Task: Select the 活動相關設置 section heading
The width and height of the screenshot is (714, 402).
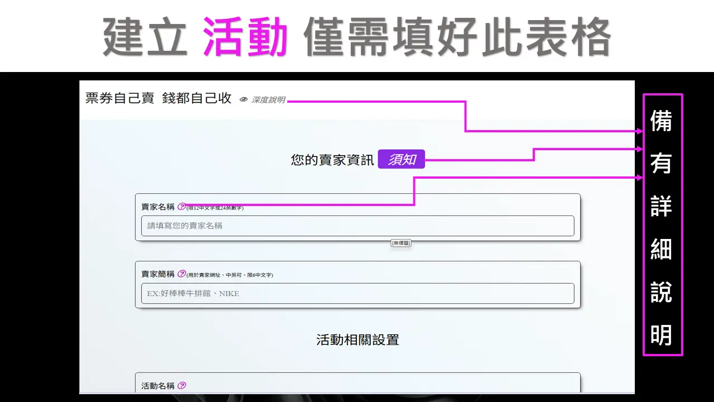Action: (x=356, y=340)
